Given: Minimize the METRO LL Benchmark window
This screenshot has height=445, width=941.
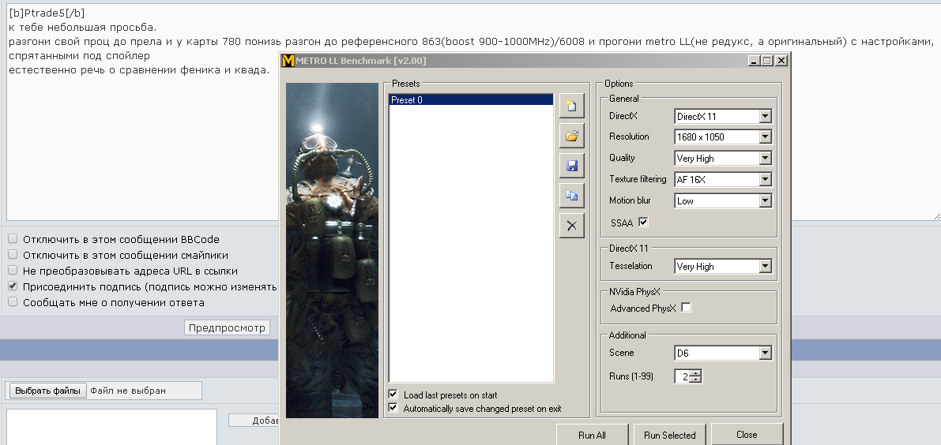Looking at the screenshot, I should (x=754, y=61).
